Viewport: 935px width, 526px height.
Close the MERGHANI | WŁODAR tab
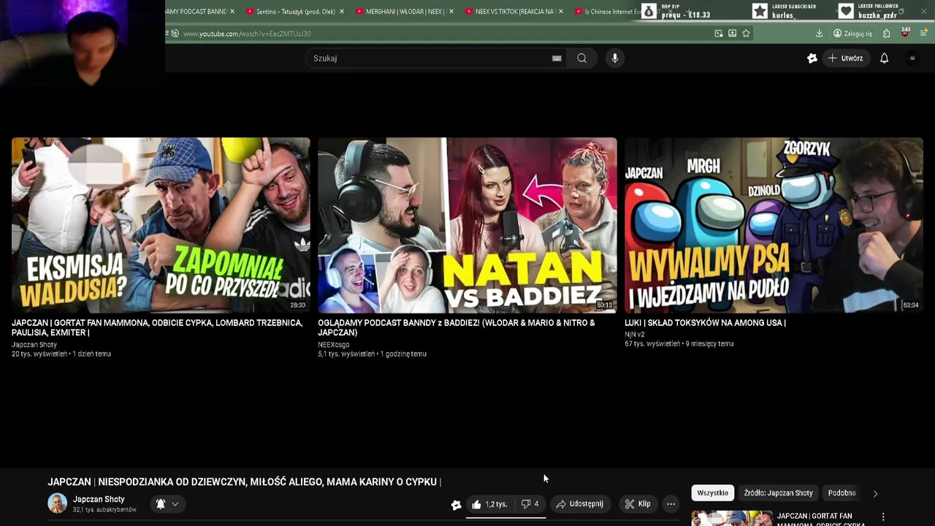[x=451, y=12]
